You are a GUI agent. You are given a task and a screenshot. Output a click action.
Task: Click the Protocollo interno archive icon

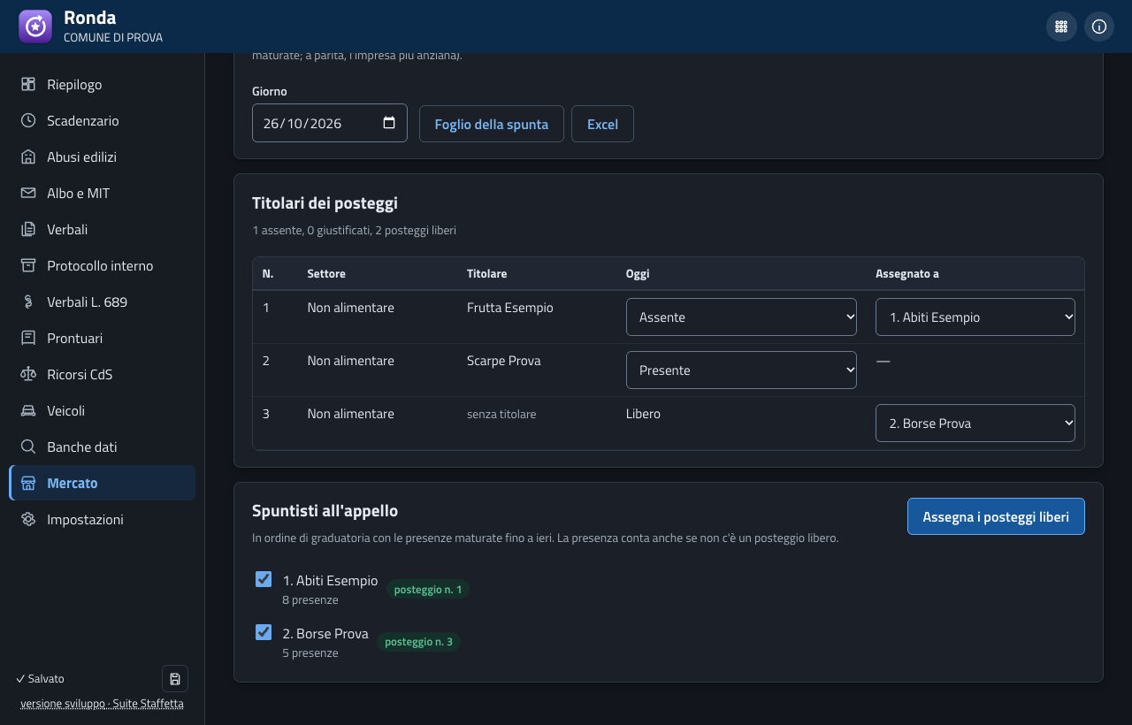tap(28, 266)
